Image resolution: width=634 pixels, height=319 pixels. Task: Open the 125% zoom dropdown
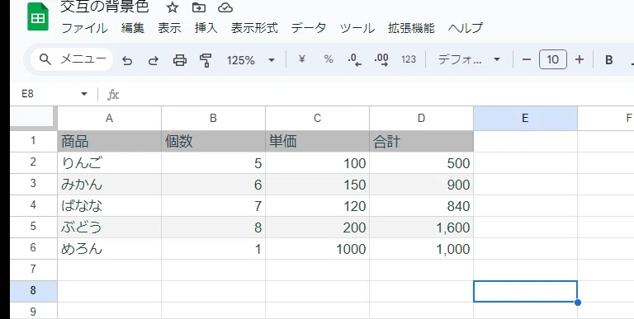pyautogui.click(x=251, y=60)
